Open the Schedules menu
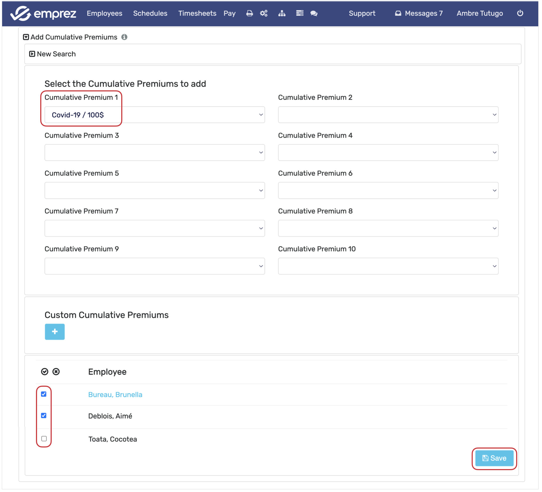The image size is (542, 492). pyautogui.click(x=150, y=13)
